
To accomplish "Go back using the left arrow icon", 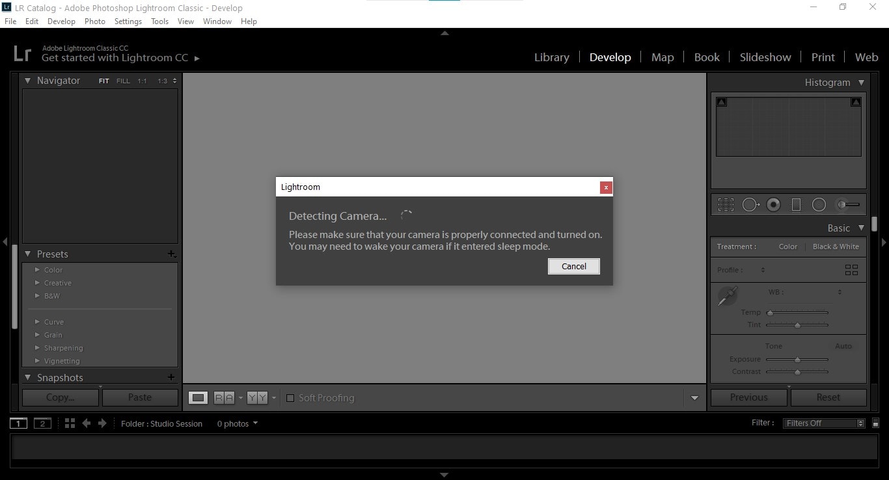I will [86, 423].
